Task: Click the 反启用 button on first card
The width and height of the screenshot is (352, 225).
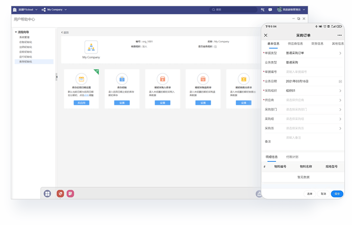Action: [x=81, y=103]
